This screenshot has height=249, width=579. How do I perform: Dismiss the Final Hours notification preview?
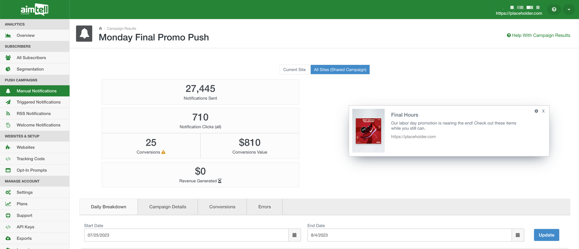click(543, 111)
